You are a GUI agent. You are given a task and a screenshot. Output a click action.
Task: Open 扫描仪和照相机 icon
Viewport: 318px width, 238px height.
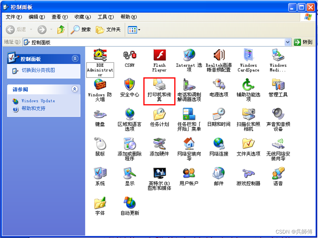coord(248,114)
